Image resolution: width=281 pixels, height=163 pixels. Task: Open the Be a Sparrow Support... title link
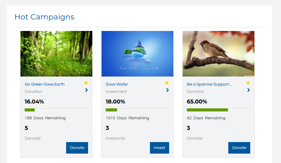(209, 84)
